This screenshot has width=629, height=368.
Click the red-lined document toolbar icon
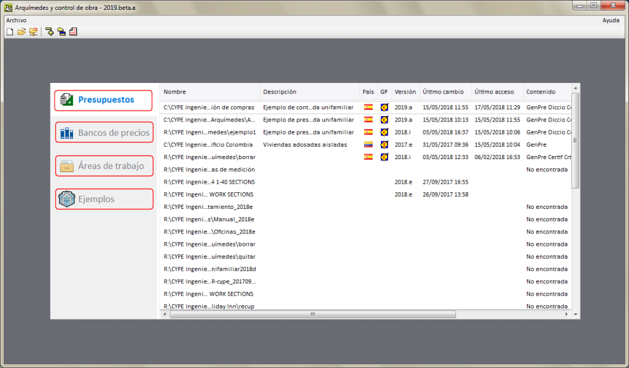pos(73,32)
